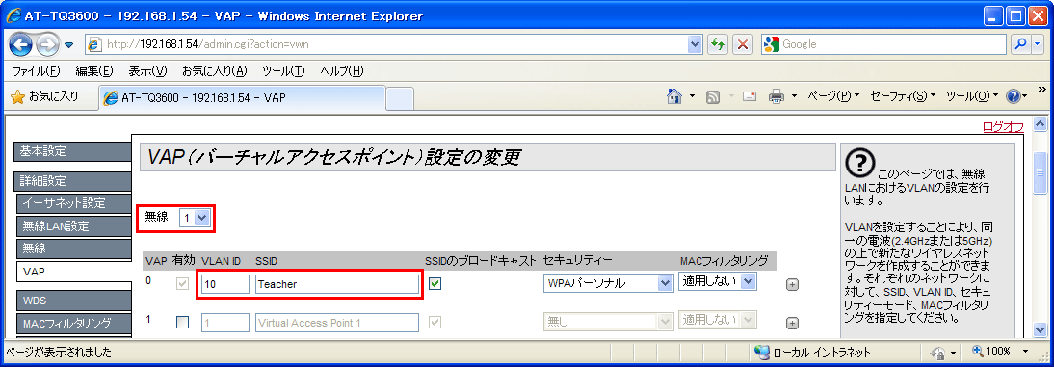Open the ツール(O) command bar menu
Viewport: 1054px width, 367px height.
point(973,96)
